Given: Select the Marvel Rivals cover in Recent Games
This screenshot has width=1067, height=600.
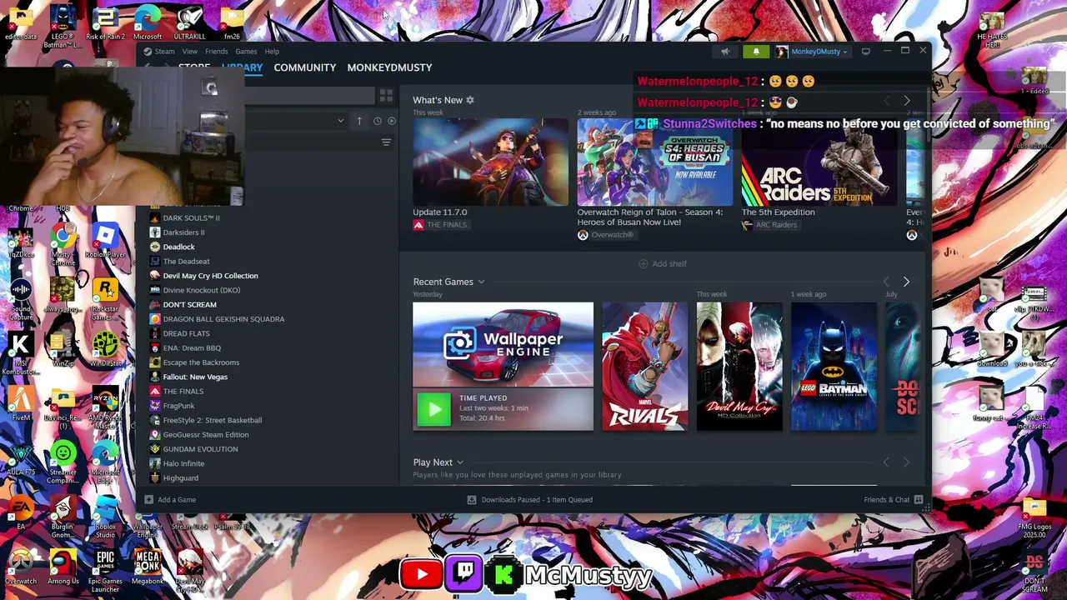Looking at the screenshot, I should point(645,367).
